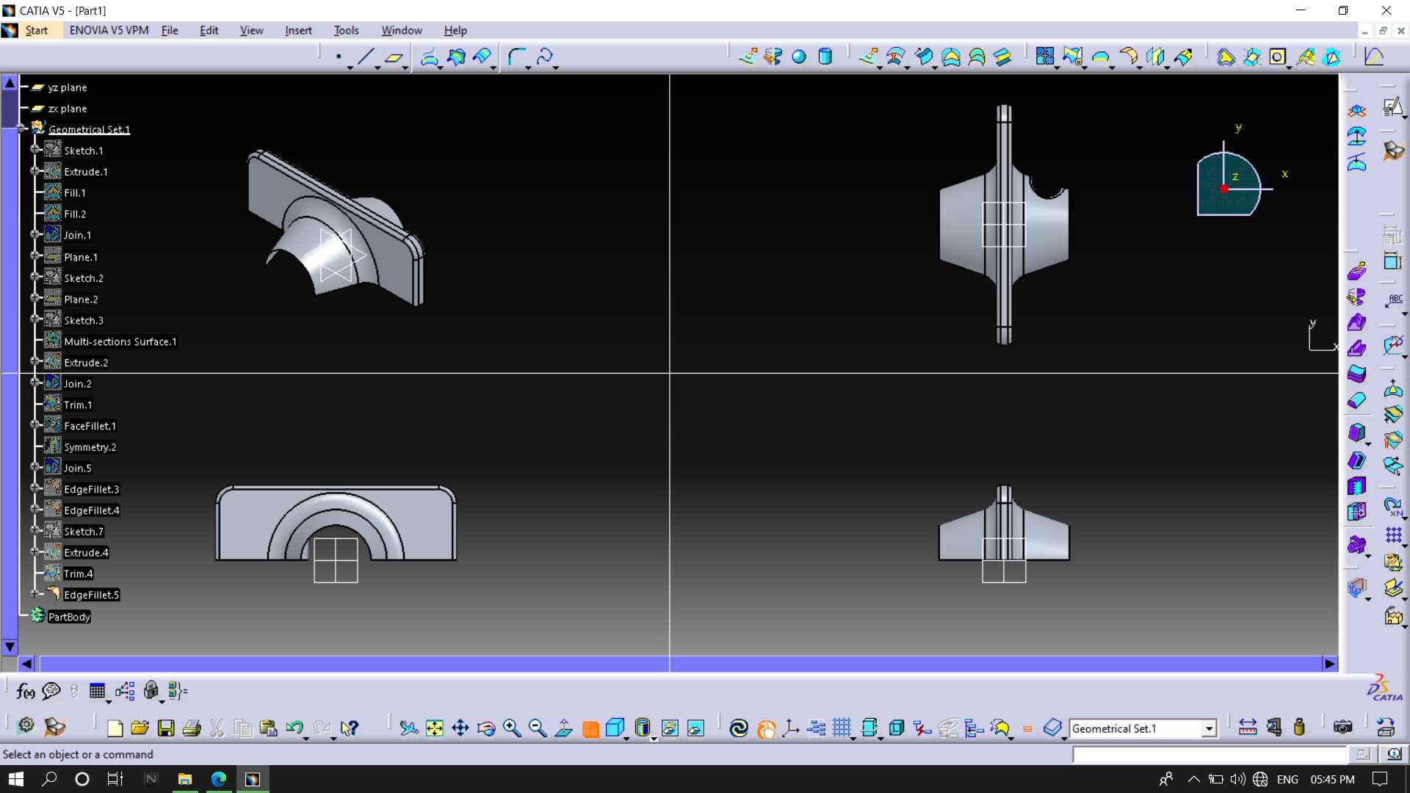Image resolution: width=1410 pixels, height=793 pixels.
Task: Open a file with the folder icon
Action: point(140,728)
